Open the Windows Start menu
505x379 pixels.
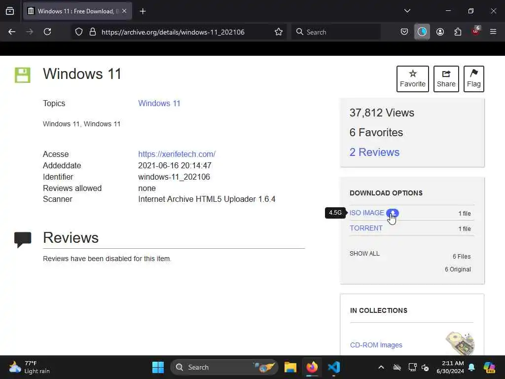pos(158,367)
